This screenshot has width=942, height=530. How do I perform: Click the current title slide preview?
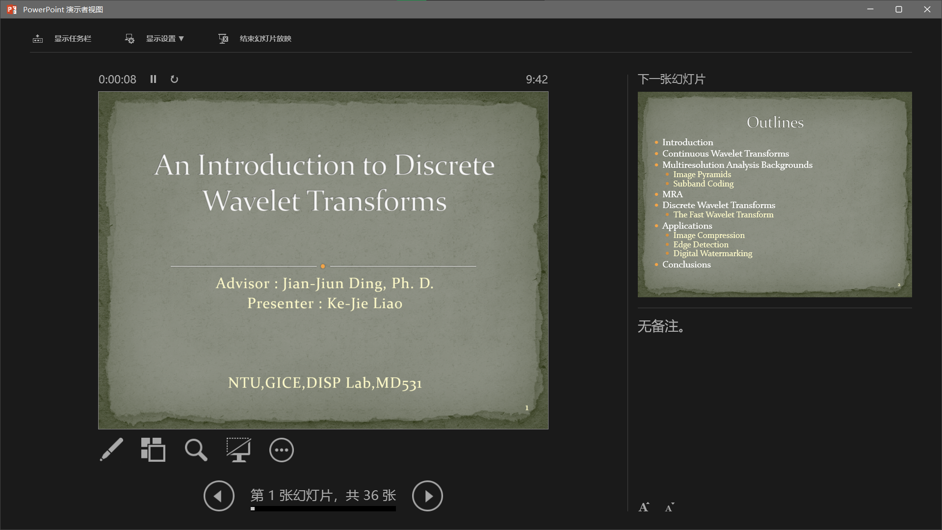[323, 260]
